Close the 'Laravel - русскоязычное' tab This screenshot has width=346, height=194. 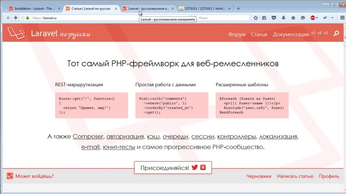tap(173, 9)
